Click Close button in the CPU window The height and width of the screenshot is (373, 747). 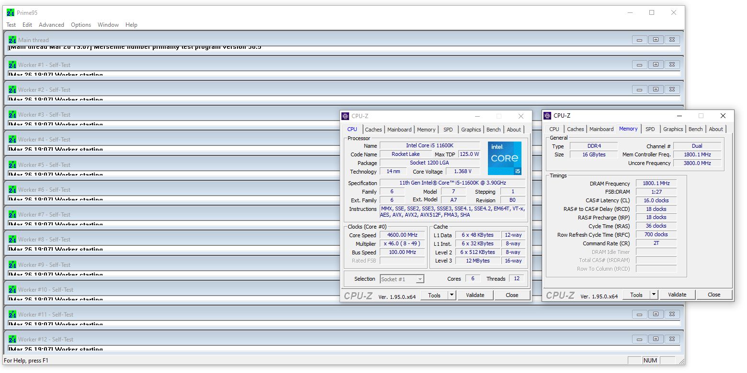512,295
